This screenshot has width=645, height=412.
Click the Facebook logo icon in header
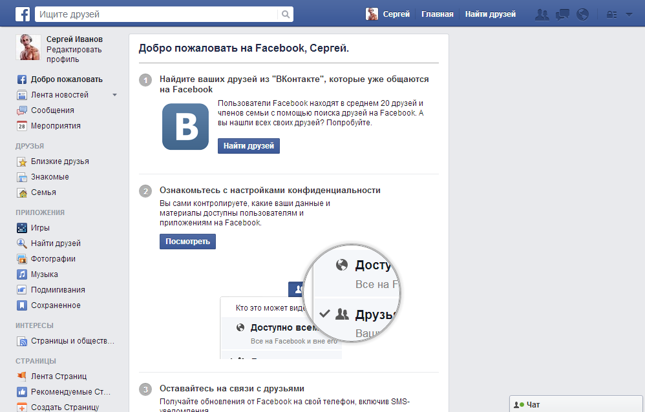(x=23, y=14)
